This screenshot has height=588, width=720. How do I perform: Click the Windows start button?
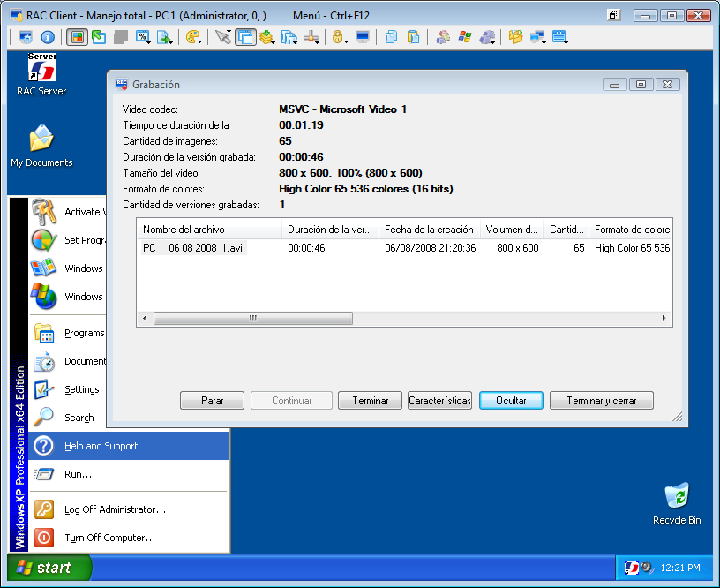pyautogui.click(x=49, y=568)
